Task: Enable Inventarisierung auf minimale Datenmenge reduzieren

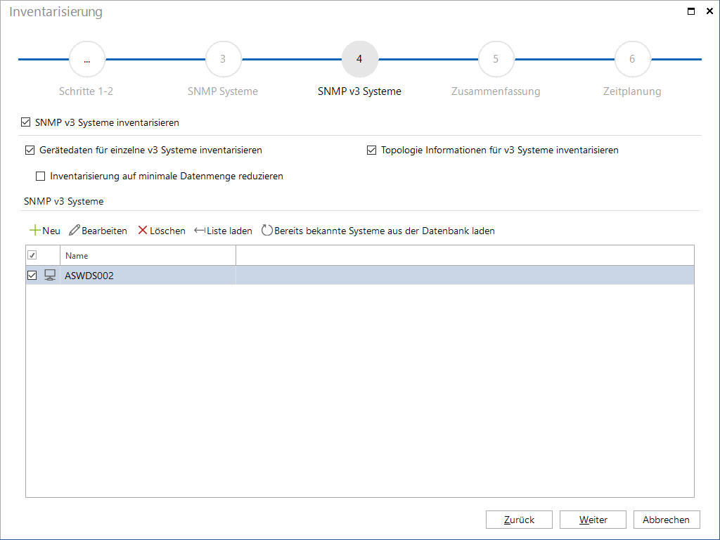Action: point(40,176)
